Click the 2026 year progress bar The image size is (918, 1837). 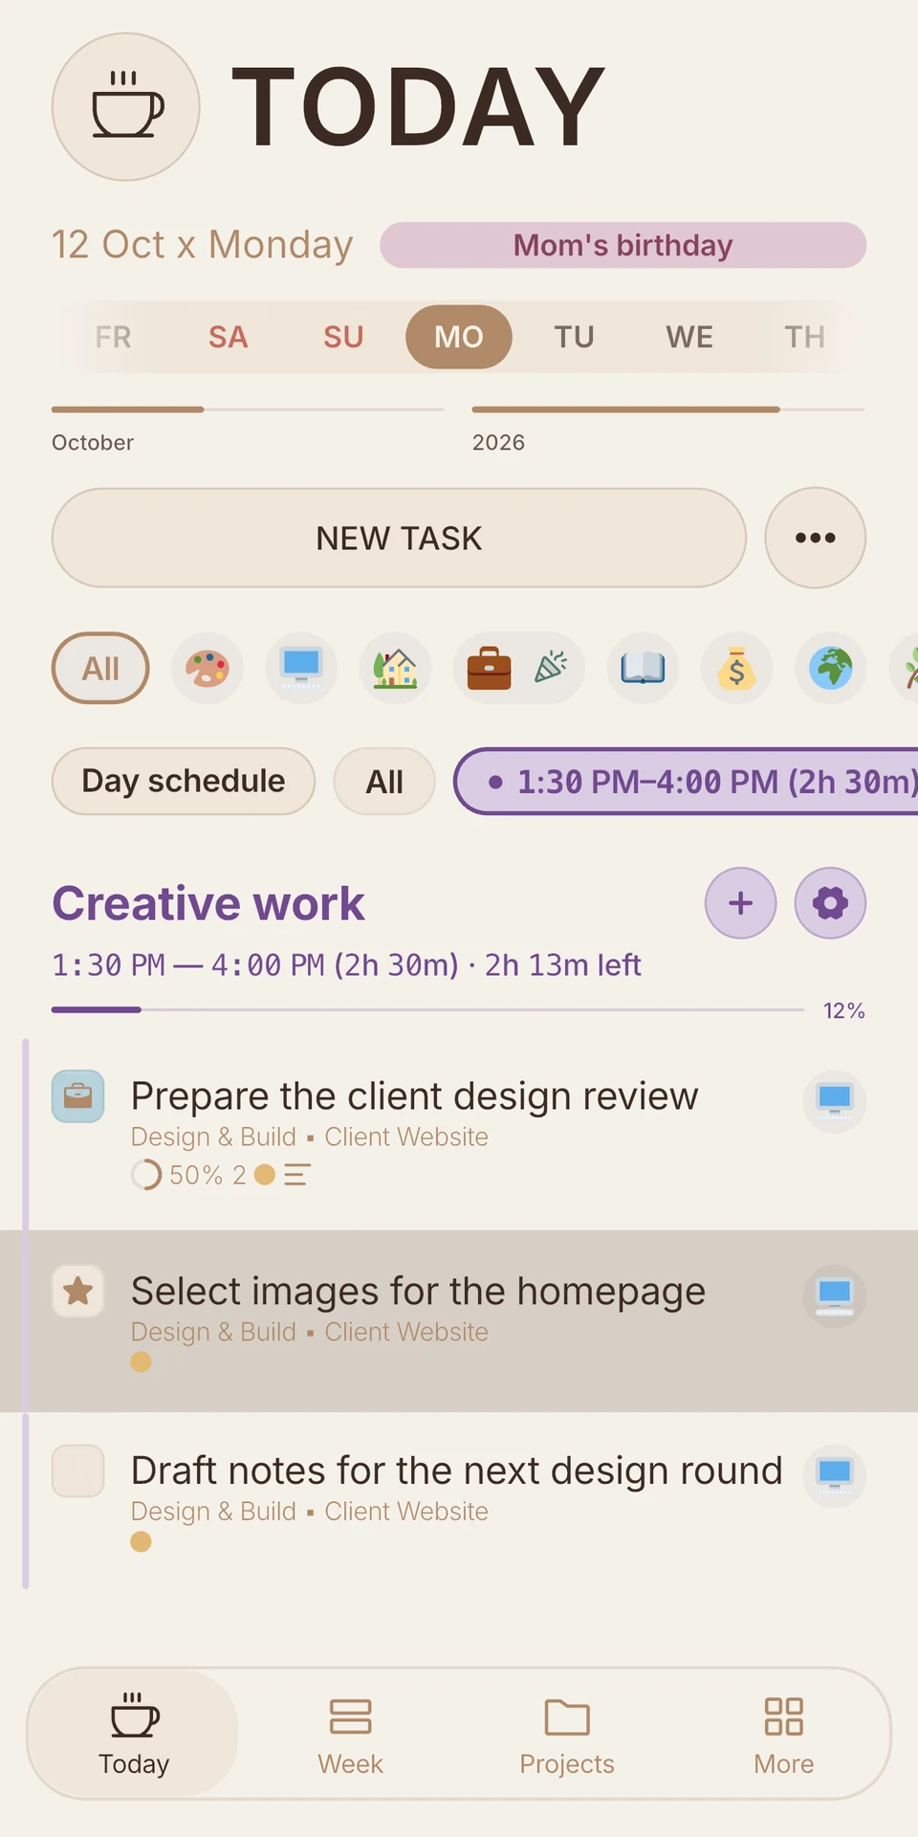tap(668, 409)
